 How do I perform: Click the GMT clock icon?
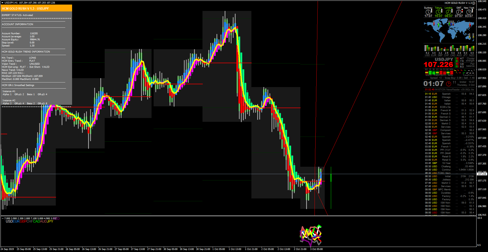[x=459, y=12]
